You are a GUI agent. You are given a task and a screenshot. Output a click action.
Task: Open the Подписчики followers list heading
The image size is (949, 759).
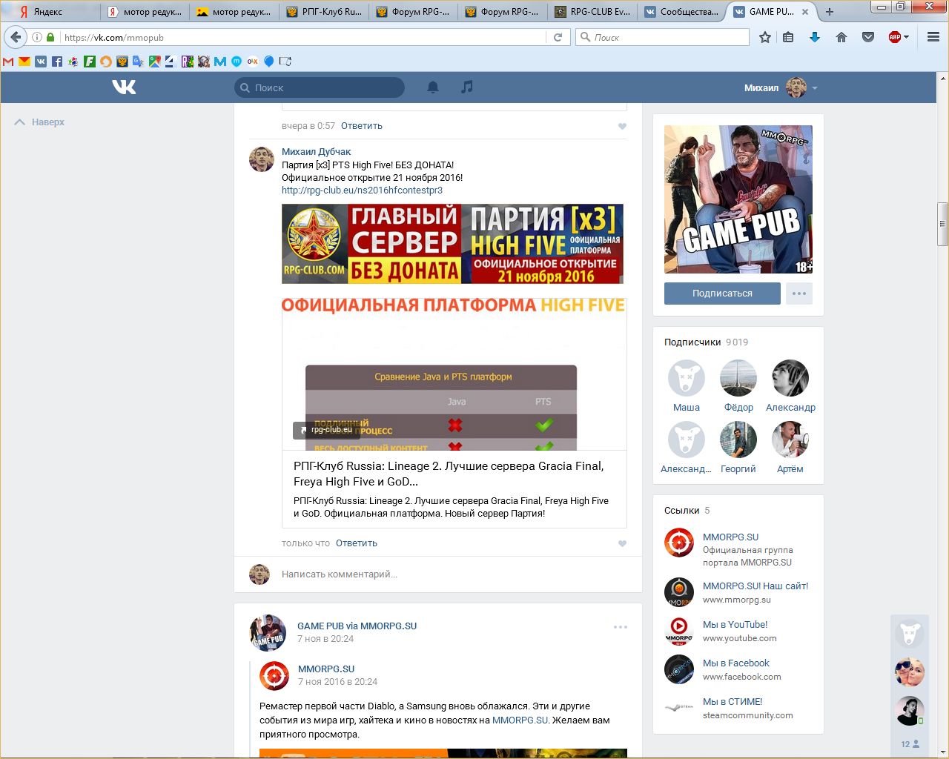coord(692,342)
